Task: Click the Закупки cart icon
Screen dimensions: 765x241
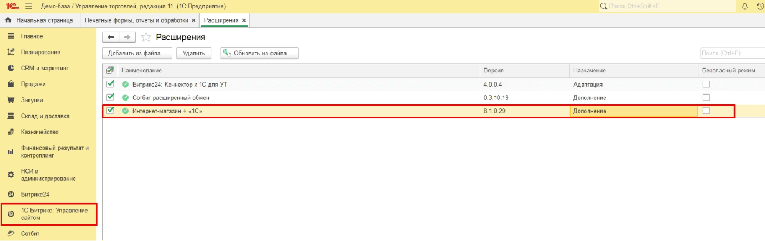Action: point(10,100)
